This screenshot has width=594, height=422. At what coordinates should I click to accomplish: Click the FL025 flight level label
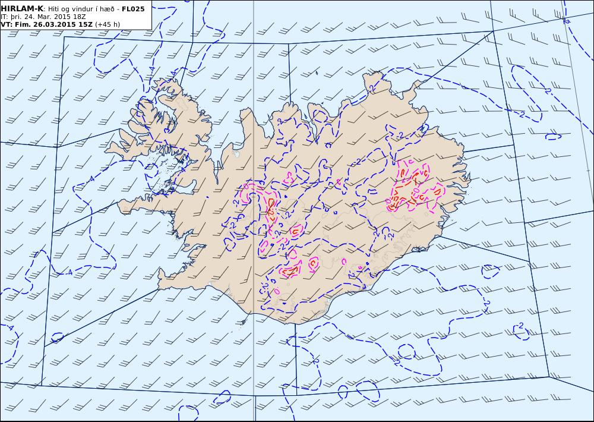(133, 9)
